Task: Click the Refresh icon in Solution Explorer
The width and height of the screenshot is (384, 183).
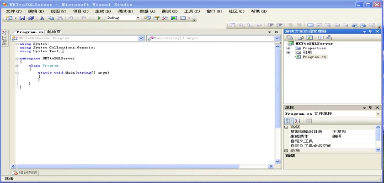Action: click(309, 38)
